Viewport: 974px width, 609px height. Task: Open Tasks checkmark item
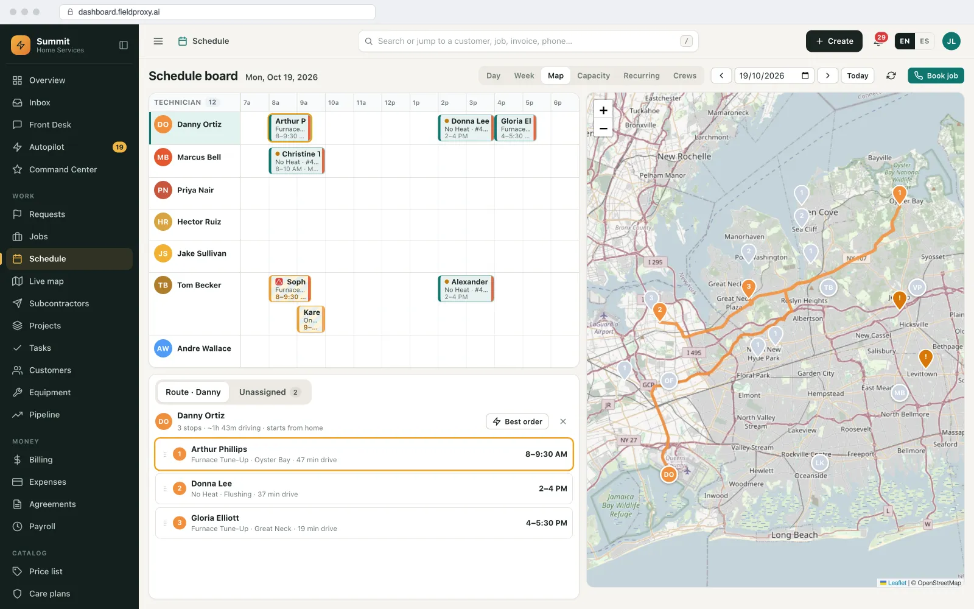(69, 348)
